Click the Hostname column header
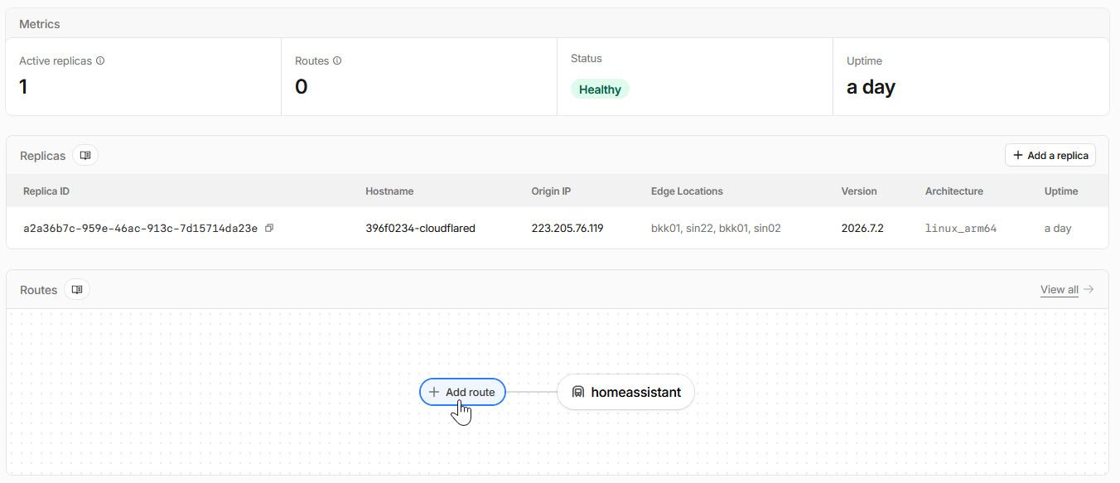 [389, 191]
